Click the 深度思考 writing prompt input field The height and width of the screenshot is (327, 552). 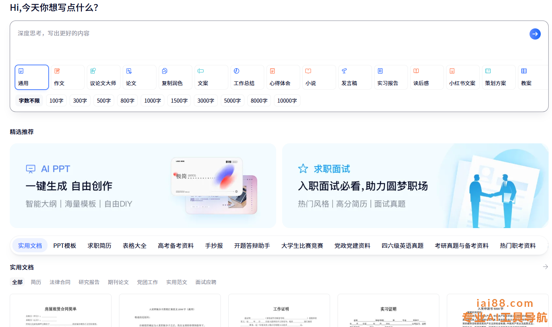click(269, 40)
